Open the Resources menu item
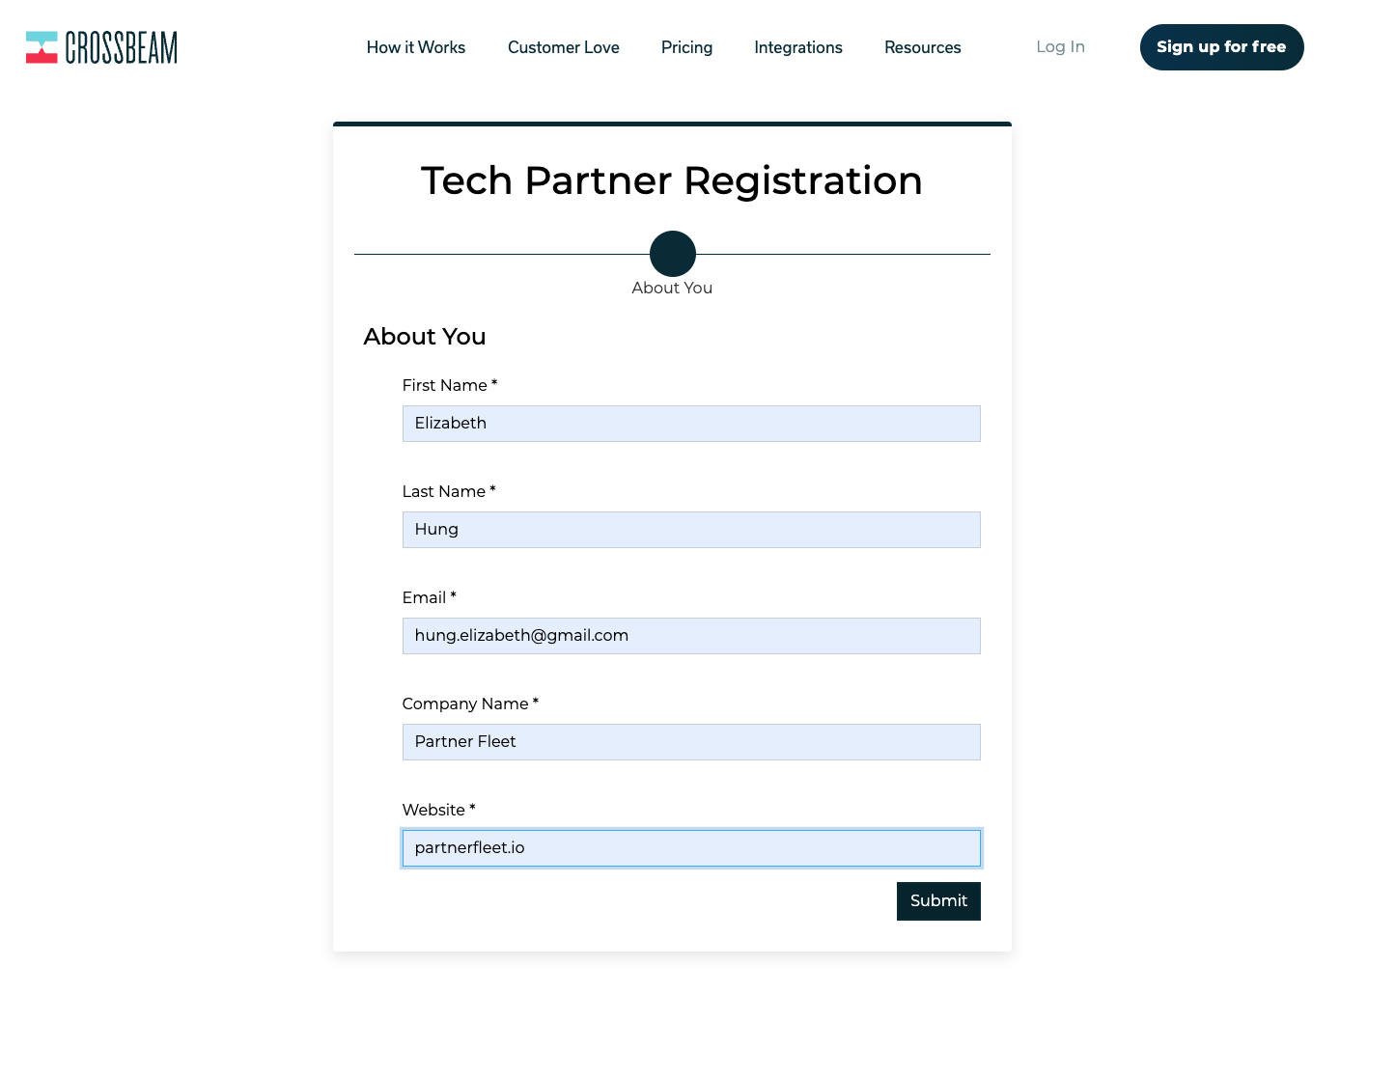This screenshot has width=1396, height=1076. click(x=923, y=47)
